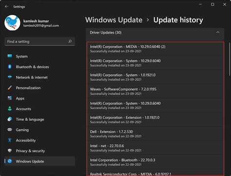The width and height of the screenshot is (231, 176).
Task: Click the Find a setting search box
Action: (39, 41)
